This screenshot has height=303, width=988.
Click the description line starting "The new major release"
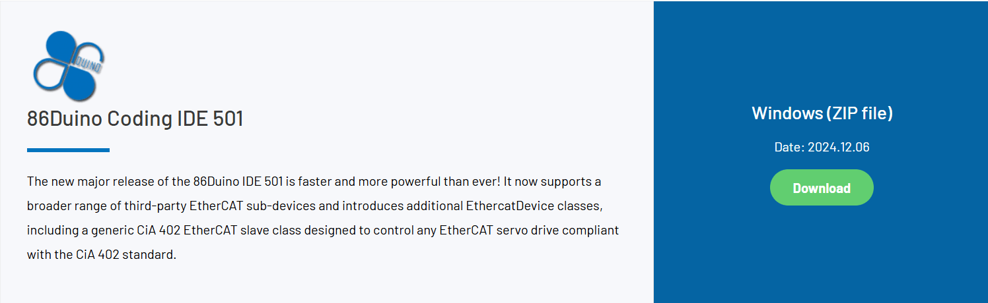click(x=314, y=181)
